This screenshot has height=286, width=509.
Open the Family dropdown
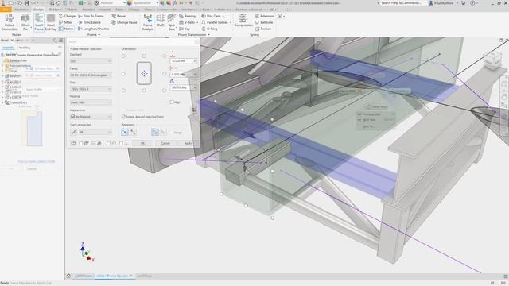(91, 75)
